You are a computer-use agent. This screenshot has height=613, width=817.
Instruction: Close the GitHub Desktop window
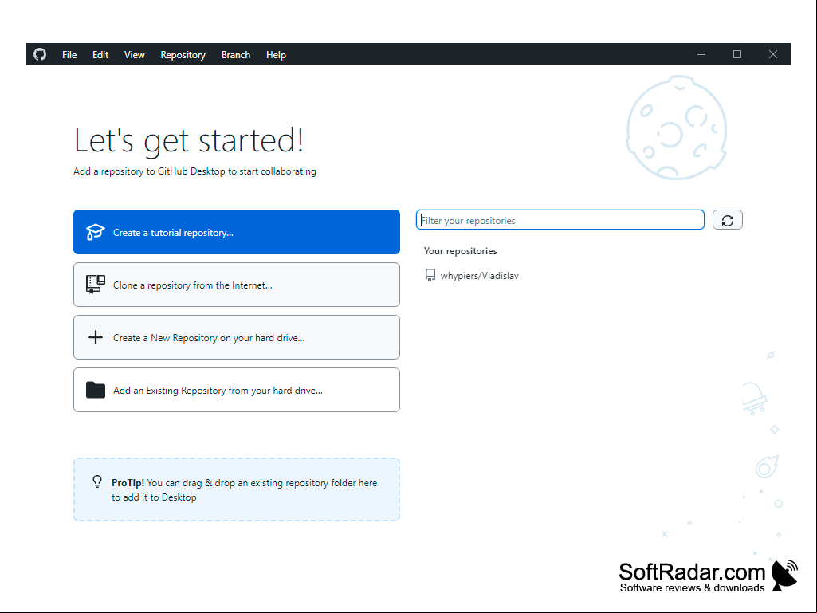tap(772, 54)
